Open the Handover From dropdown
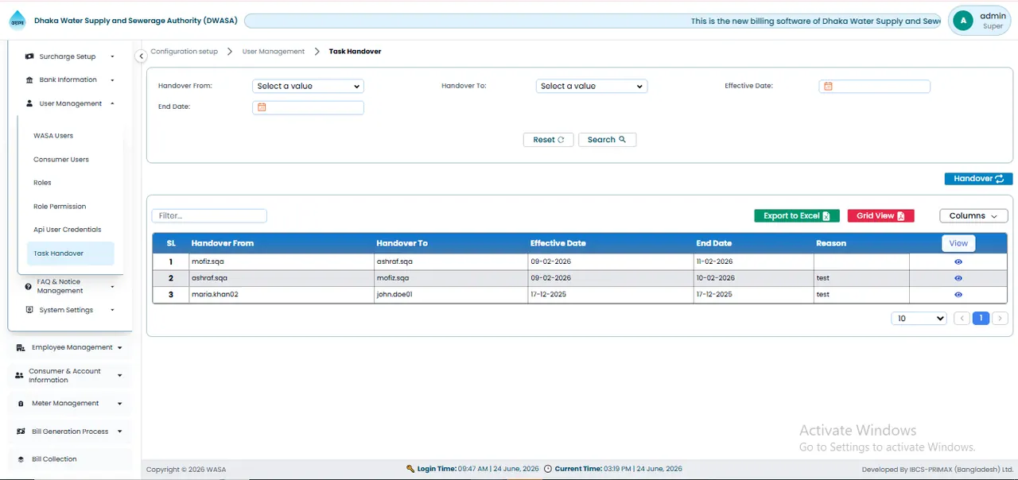Screen dimensions: 1018x480 tap(308, 86)
